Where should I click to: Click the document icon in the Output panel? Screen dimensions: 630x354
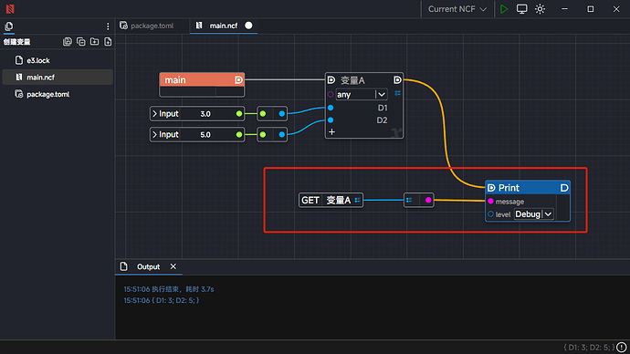click(x=124, y=266)
